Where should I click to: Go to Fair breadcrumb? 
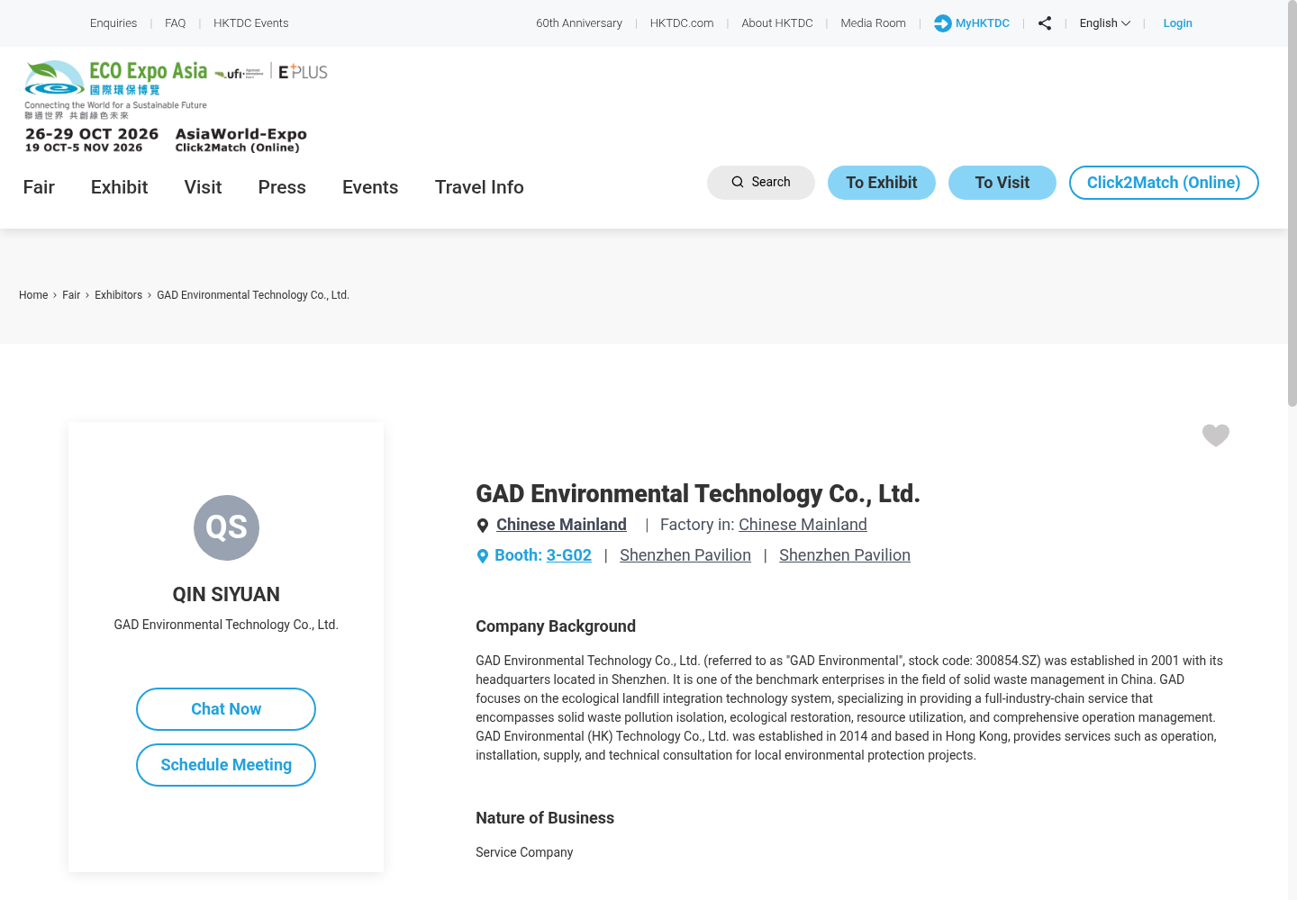coord(71,295)
